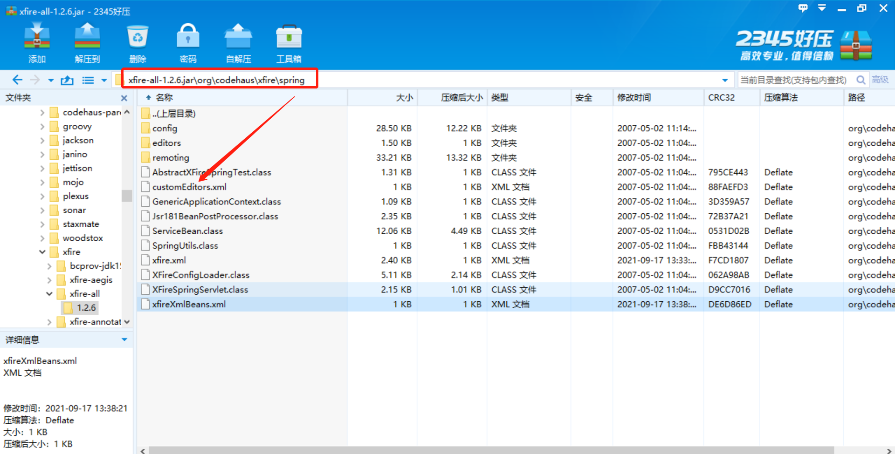Collapse the xfire-all folder node

point(49,294)
